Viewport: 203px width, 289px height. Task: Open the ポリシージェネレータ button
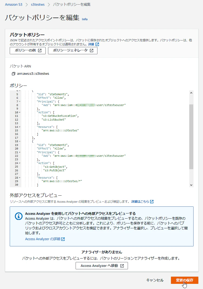pyautogui.click(x=73, y=50)
